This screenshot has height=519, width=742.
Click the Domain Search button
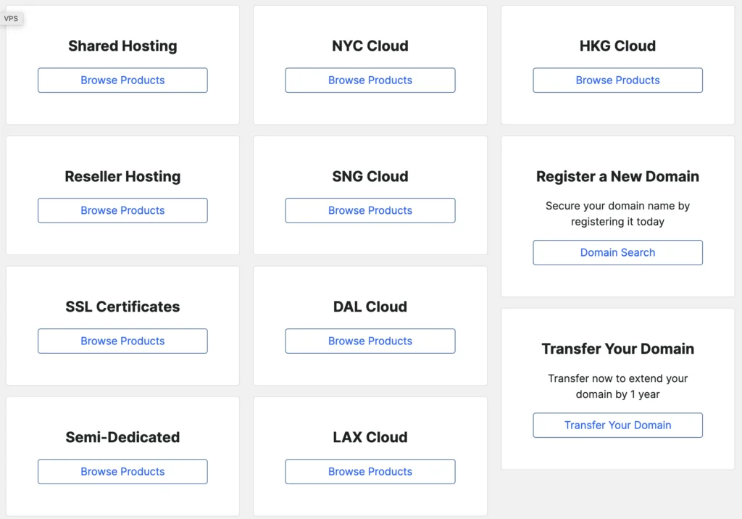coord(617,252)
